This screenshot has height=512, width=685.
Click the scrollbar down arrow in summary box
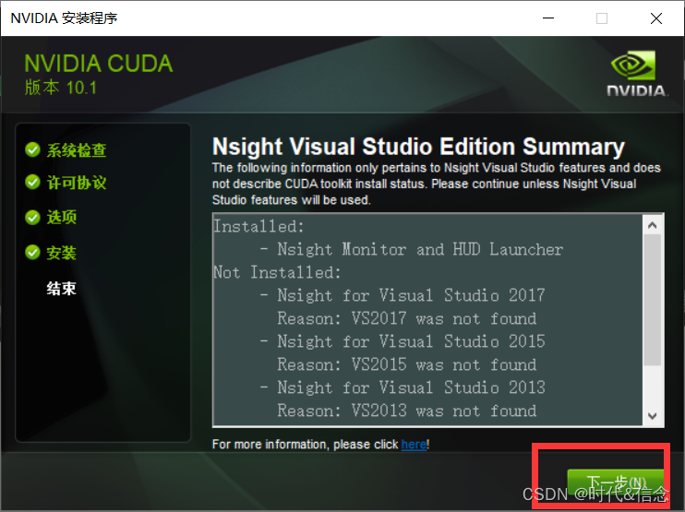653,415
